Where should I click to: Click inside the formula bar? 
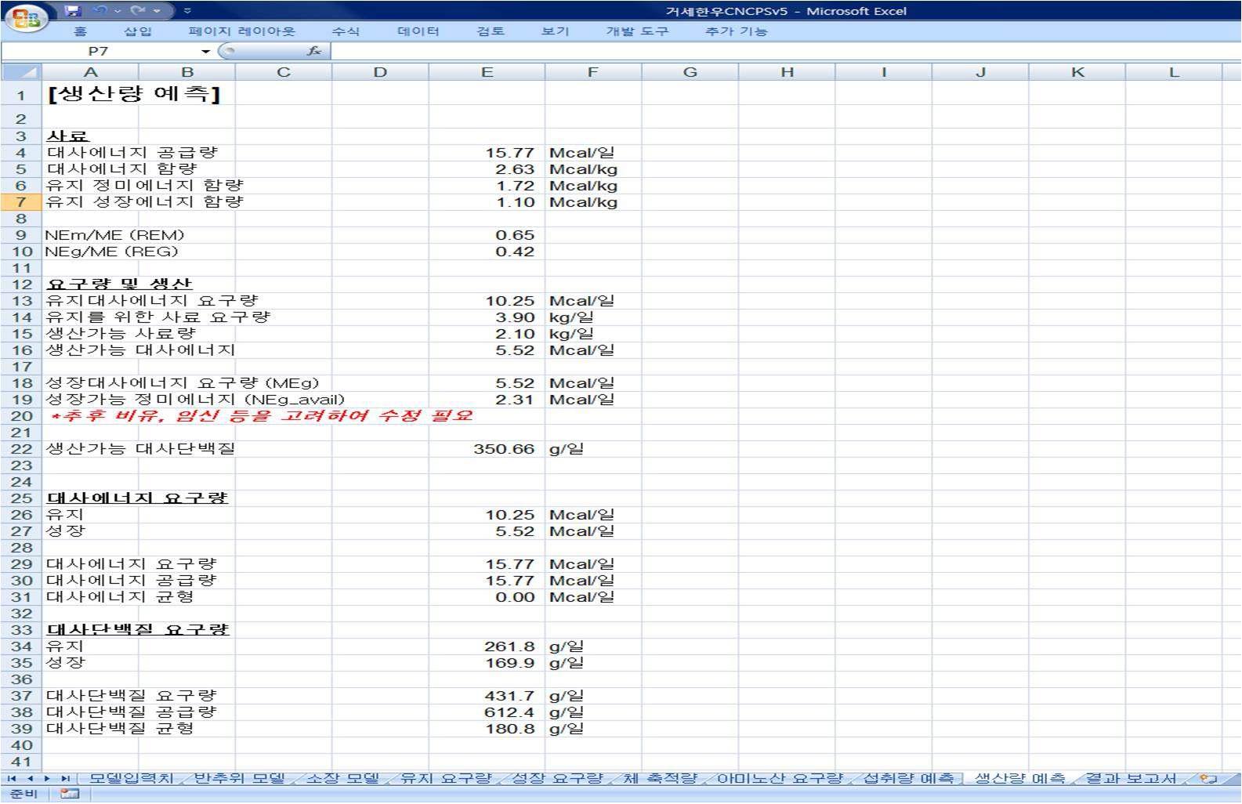[x=786, y=51]
